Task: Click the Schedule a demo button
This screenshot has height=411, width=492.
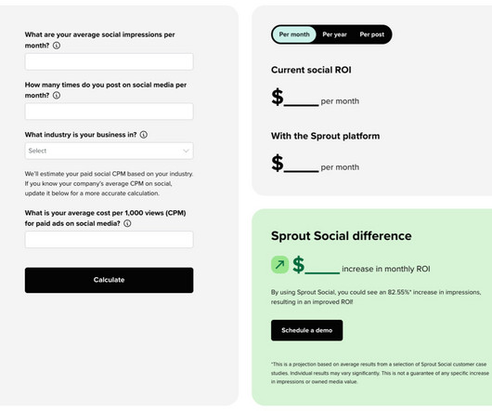Action: pos(307,330)
